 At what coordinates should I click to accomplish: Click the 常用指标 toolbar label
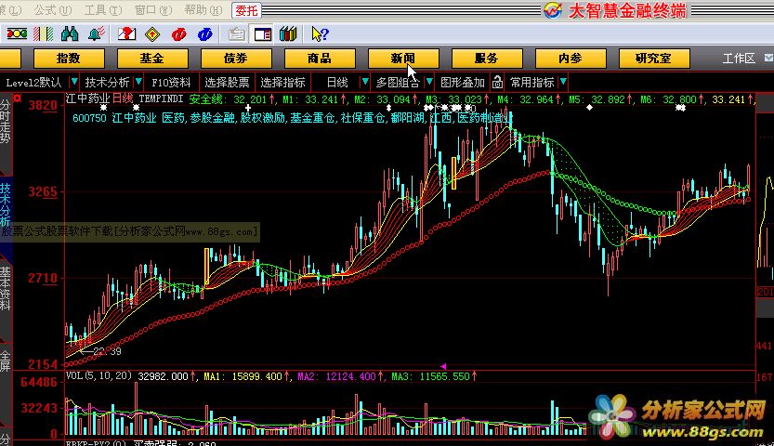[x=531, y=82]
